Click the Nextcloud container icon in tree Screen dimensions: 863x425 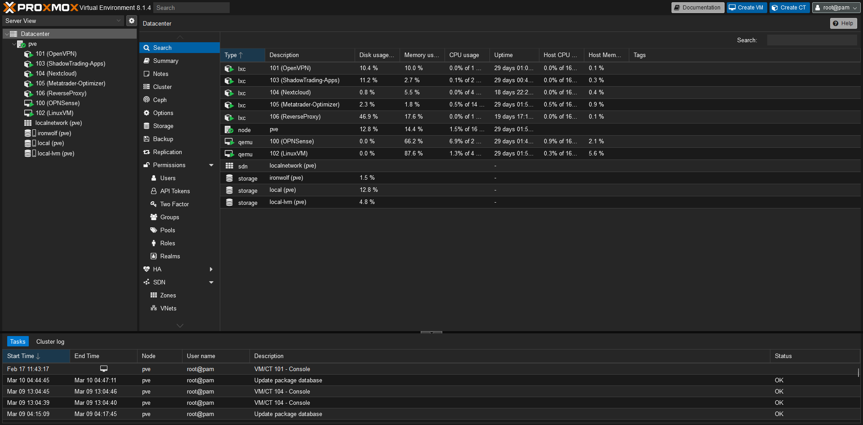28,74
